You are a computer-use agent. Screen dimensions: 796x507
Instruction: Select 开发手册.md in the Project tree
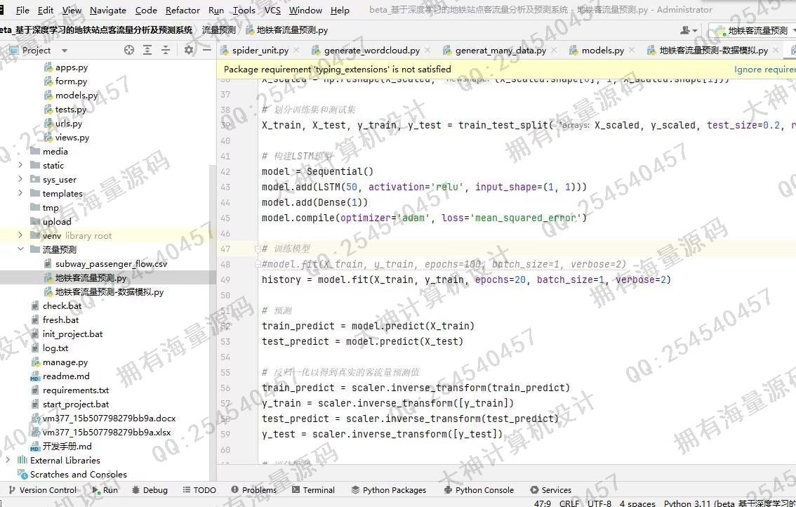tap(67, 446)
